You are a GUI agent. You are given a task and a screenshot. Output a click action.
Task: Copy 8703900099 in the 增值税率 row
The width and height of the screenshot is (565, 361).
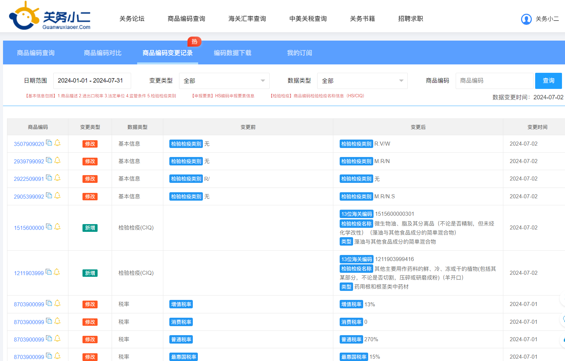coord(49,303)
